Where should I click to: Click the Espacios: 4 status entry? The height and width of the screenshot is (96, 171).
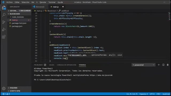[143, 94]
